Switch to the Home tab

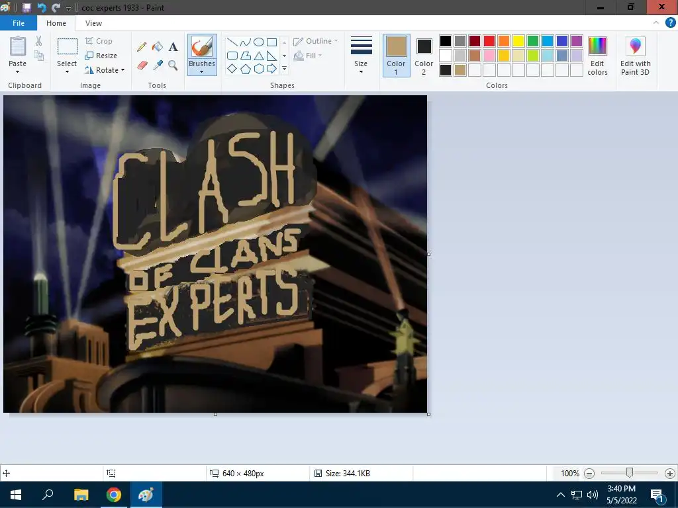56,23
